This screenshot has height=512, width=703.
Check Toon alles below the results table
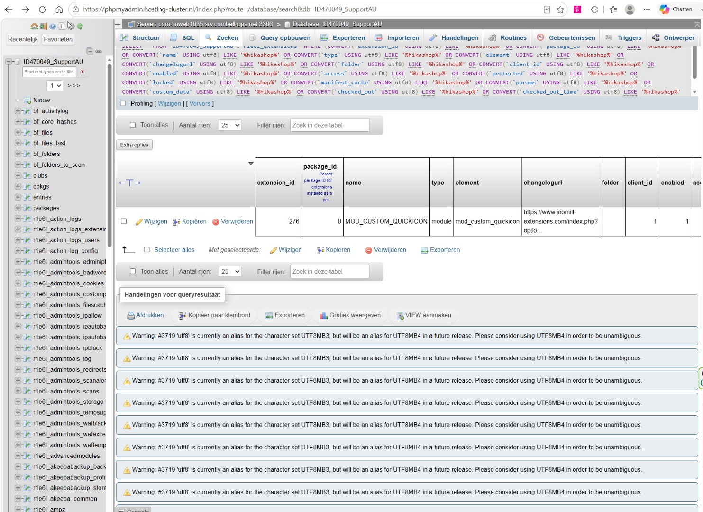pyautogui.click(x=133, y=272)
